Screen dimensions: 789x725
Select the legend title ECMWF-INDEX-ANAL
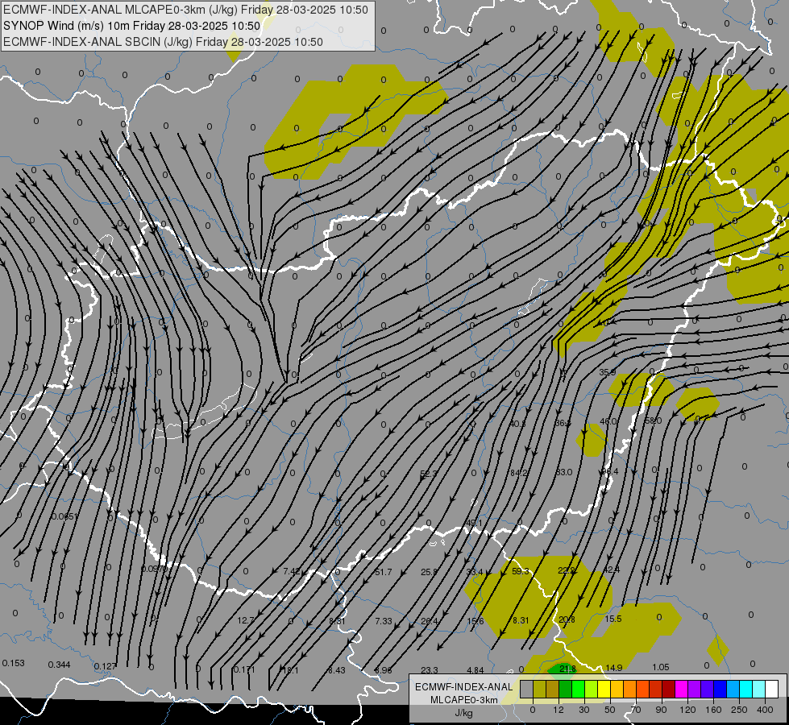click(463, 687)
